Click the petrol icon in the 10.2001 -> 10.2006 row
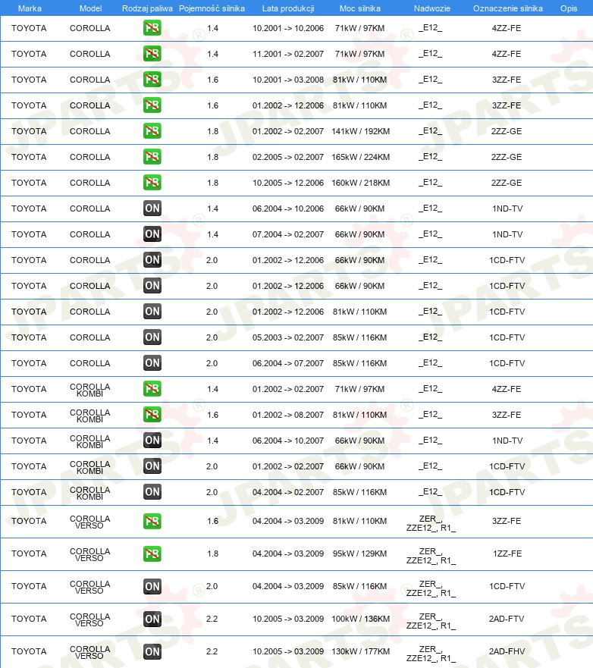Viewport: 593px width, 668px height. pyautogui.click(x=152, y=28)
